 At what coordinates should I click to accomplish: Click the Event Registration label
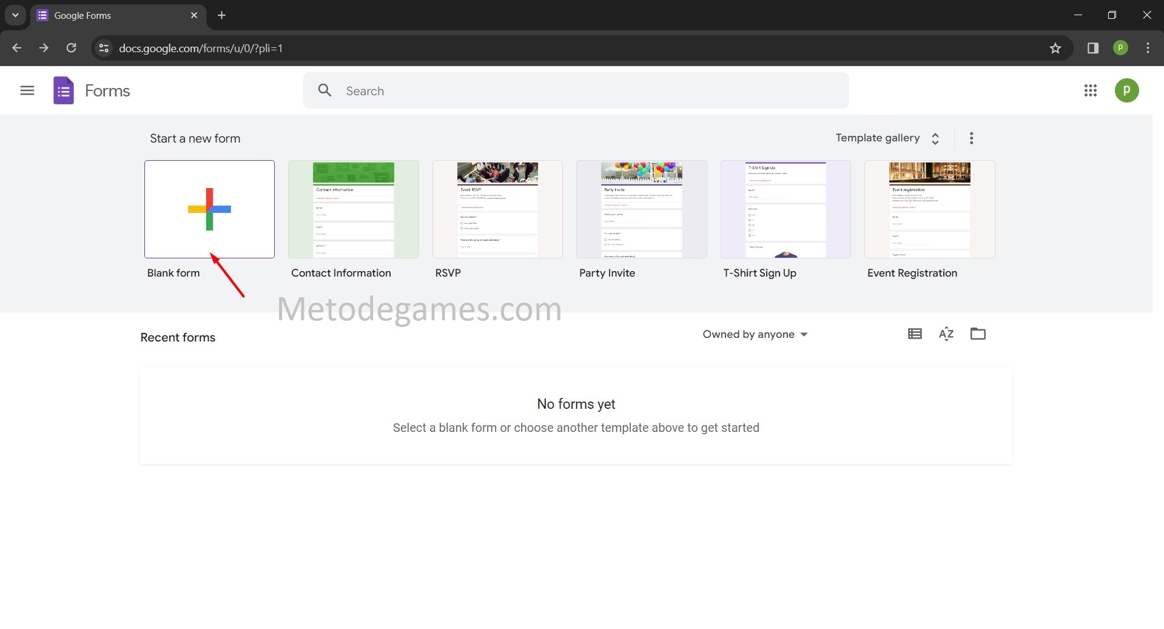coord(912,273)
